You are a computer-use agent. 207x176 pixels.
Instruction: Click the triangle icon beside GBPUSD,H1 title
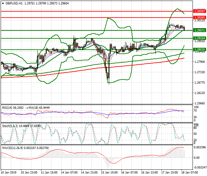pos(3,3)
